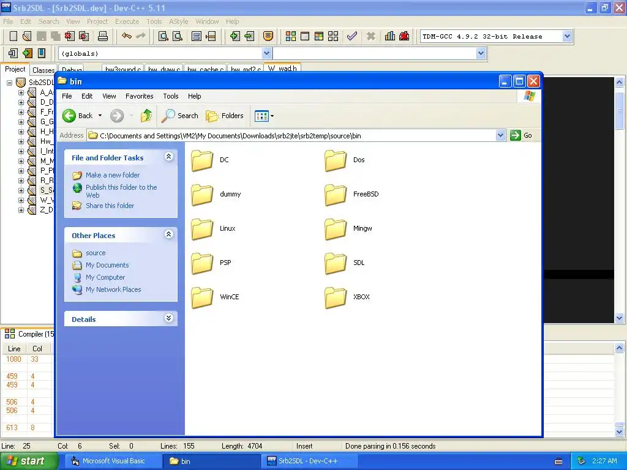The width and height of the screenshot is (627, 470).
Task: Click the Compile & Run icon in Dev-C++
Action: click(x=318, y=36)
